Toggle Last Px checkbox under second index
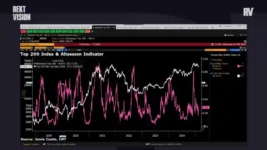The width and height of the screenshot is (267, 150). [x=213, y=76]
